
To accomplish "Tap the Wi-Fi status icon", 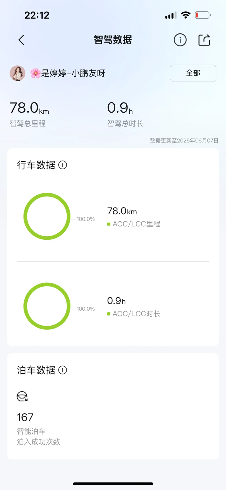I will point(185,15).
